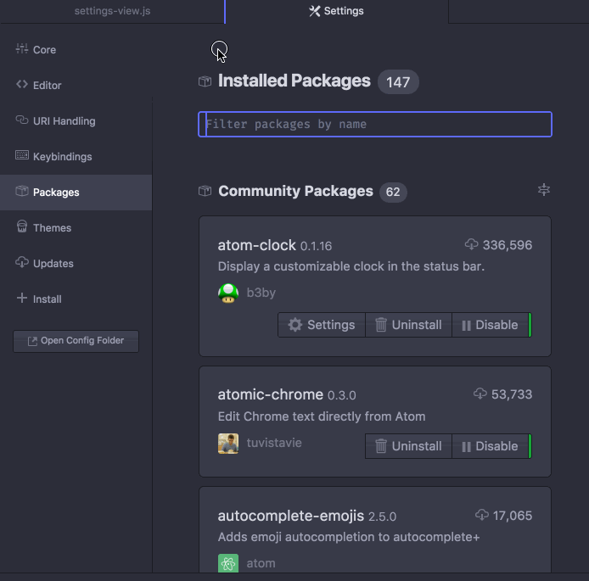Click the atom-clock description text

tap(351, 266)
